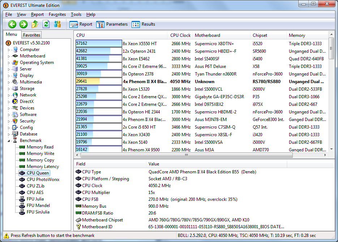Screen dimensions: 338x242
Task: Select CPU PhotoWorxx benchmark in tree
Action: coord(43,180)
